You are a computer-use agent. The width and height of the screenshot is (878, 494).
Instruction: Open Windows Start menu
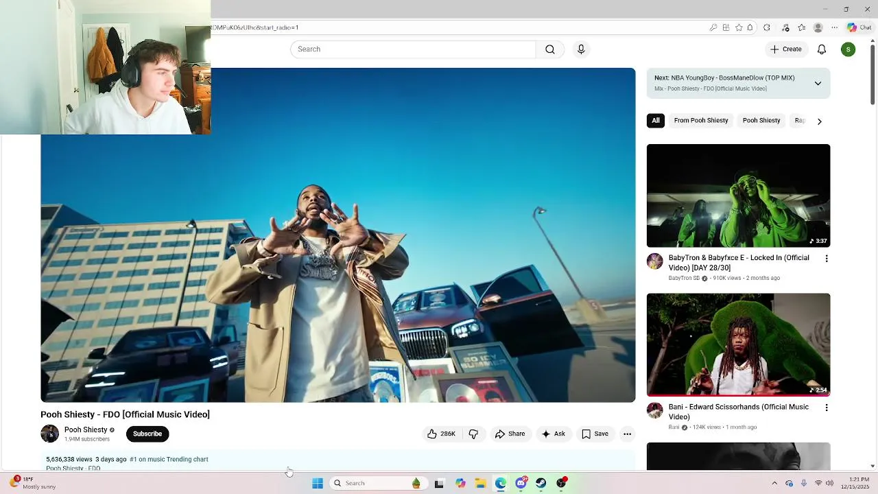point(318,483)
